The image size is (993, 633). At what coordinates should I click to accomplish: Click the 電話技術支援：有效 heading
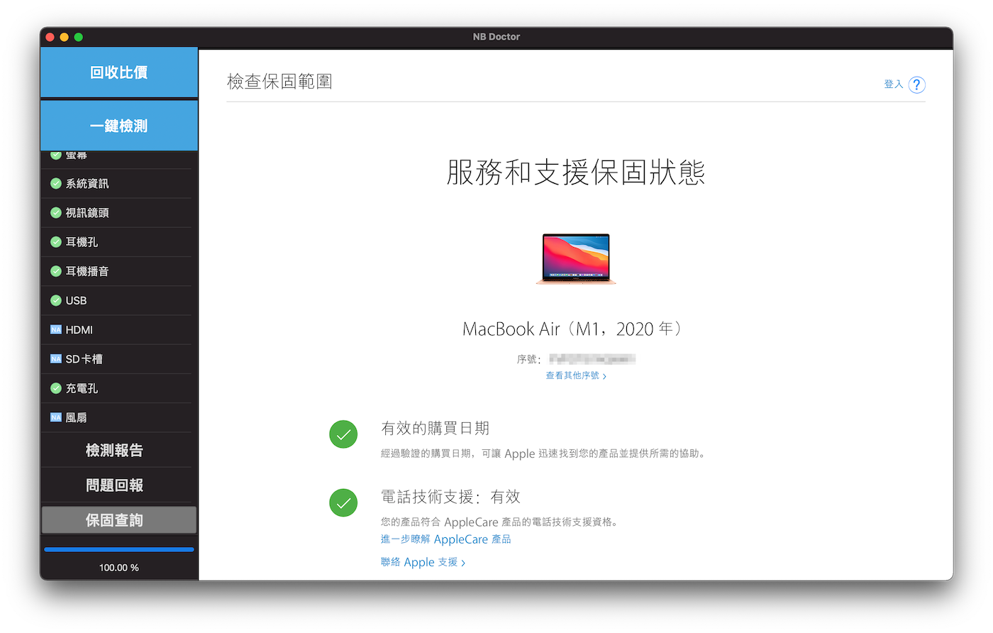pos(451,497)
